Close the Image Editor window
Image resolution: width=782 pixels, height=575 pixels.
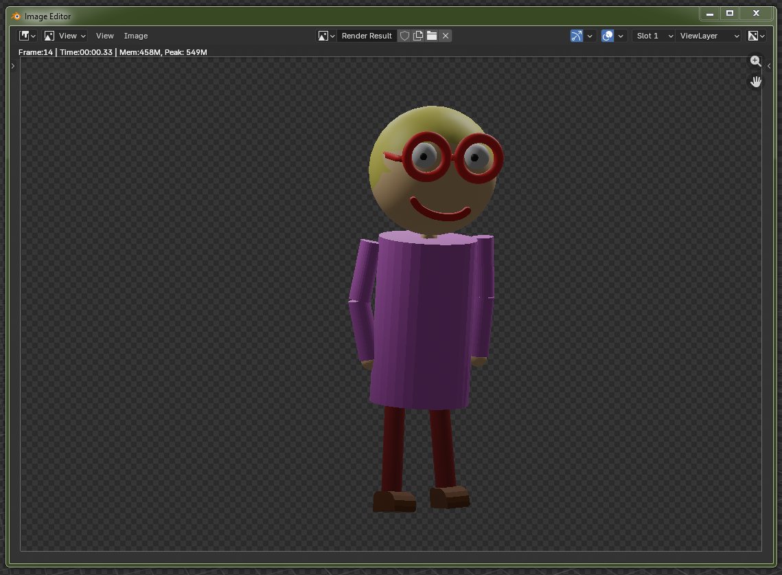point(756,14)
